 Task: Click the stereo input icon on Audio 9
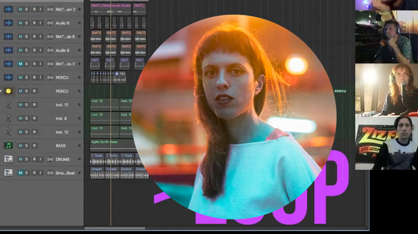[x=50, y=50]
